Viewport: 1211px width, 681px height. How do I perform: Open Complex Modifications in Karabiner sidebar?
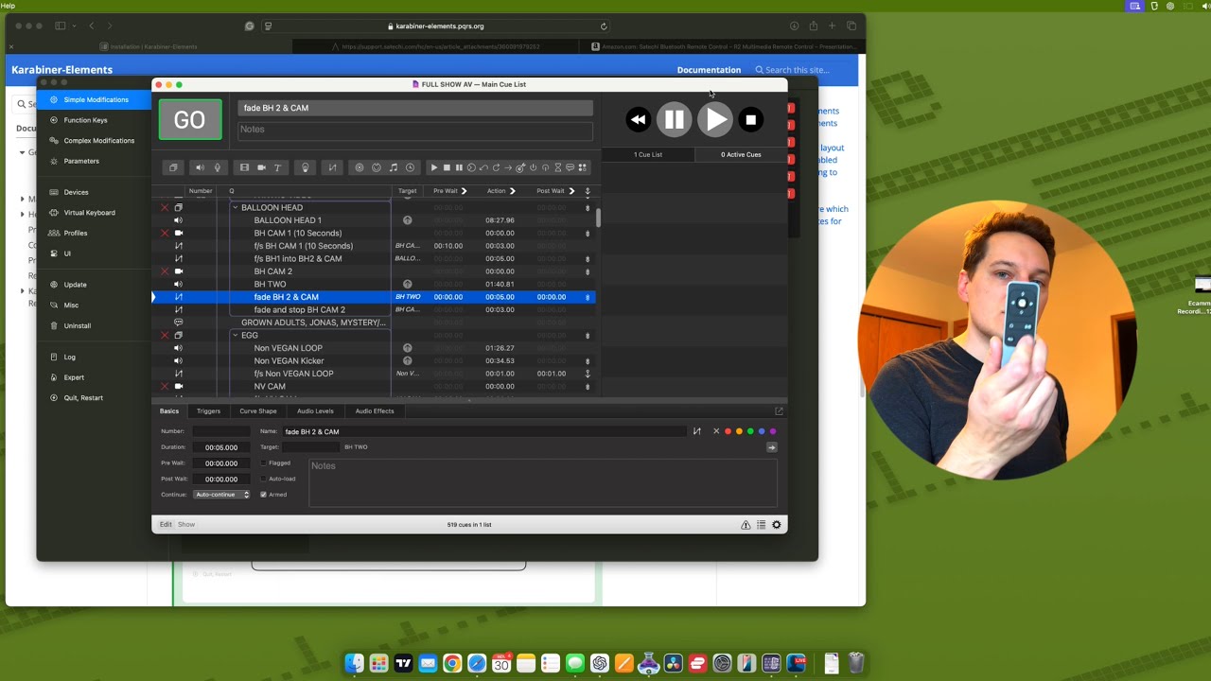coord(98,140)
